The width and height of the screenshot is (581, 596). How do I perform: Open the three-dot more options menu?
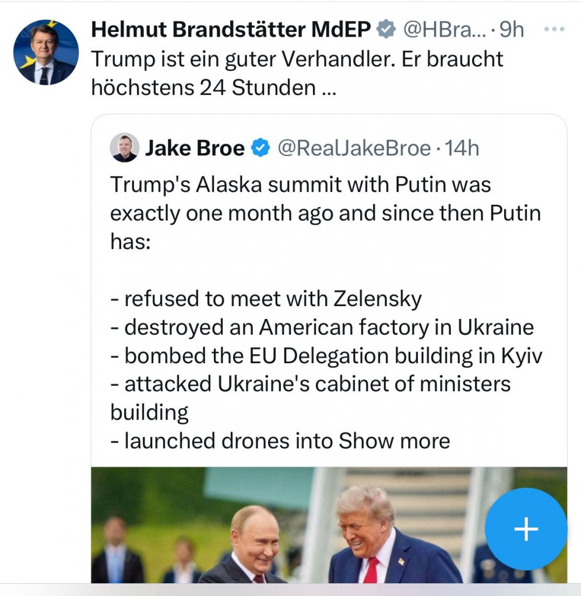[553, 29]
